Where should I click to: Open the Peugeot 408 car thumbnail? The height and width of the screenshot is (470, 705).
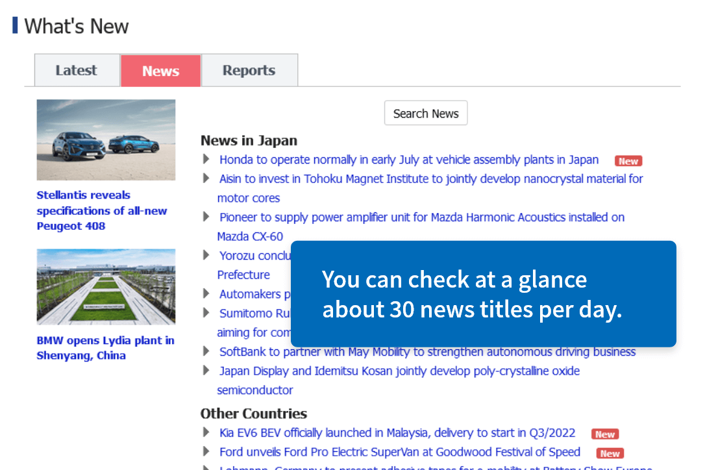(x=106, y=140)
